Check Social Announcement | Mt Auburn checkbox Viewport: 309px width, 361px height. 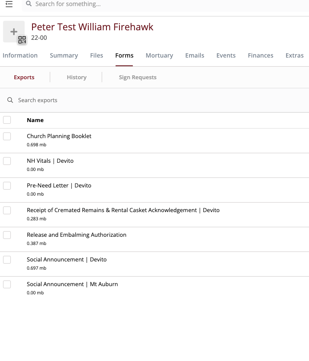[7, 284]
